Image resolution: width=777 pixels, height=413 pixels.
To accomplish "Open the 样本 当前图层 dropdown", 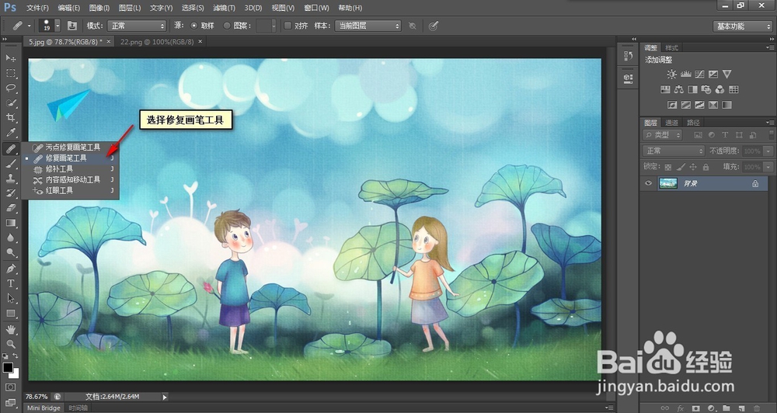I will [368, 26].
